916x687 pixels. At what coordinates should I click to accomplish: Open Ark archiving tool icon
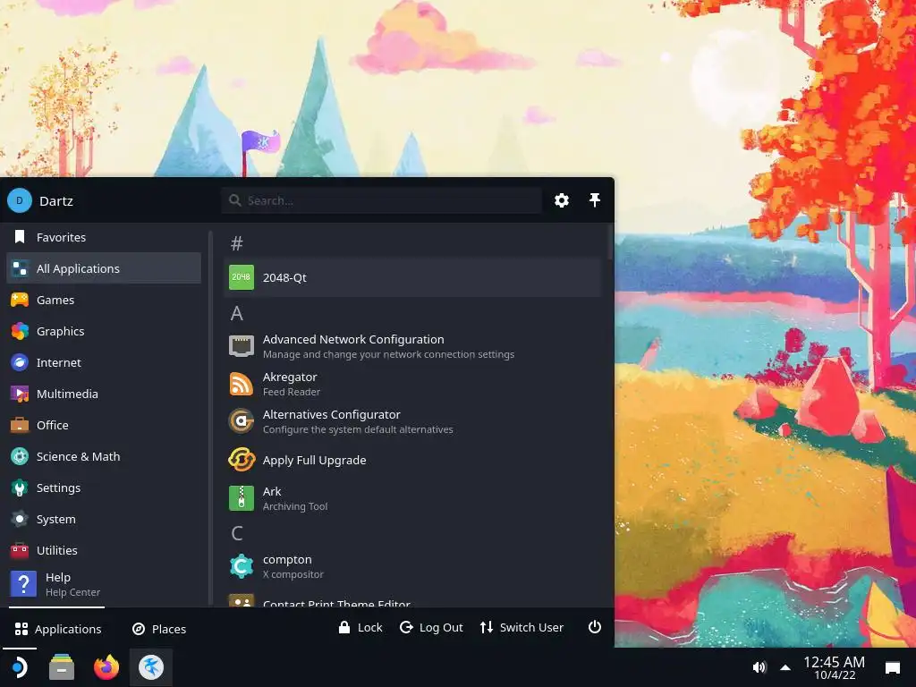pyautogui.click(x=242, y=498)
